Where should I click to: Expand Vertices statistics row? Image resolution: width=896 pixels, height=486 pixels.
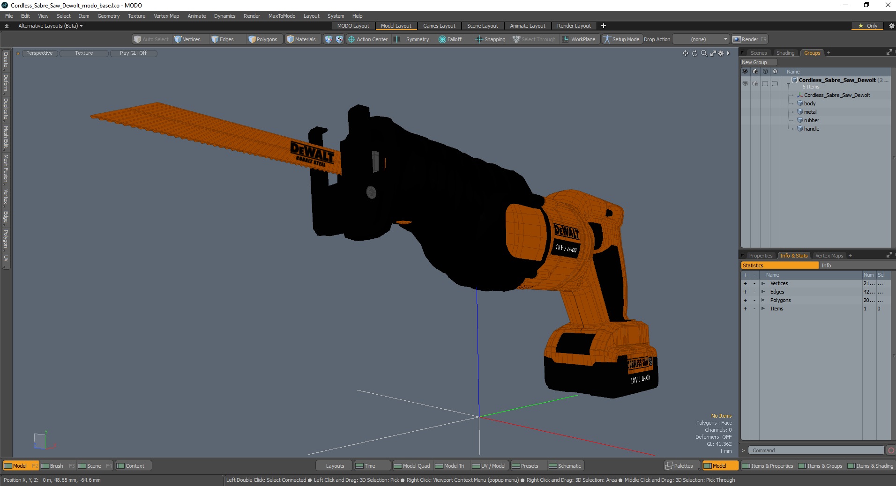[763, 283]
